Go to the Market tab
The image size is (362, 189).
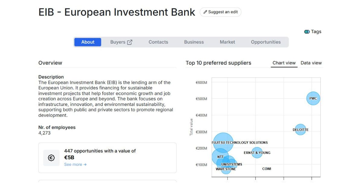tap(227, 42)
